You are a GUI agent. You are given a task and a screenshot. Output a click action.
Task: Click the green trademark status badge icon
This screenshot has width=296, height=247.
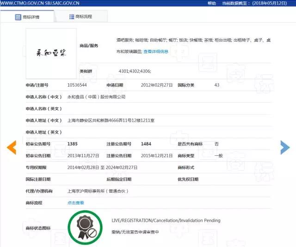85,228
